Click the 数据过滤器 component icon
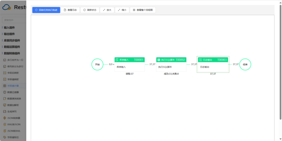The height and width of the screenshot is (141, 282). pos(5,92)
